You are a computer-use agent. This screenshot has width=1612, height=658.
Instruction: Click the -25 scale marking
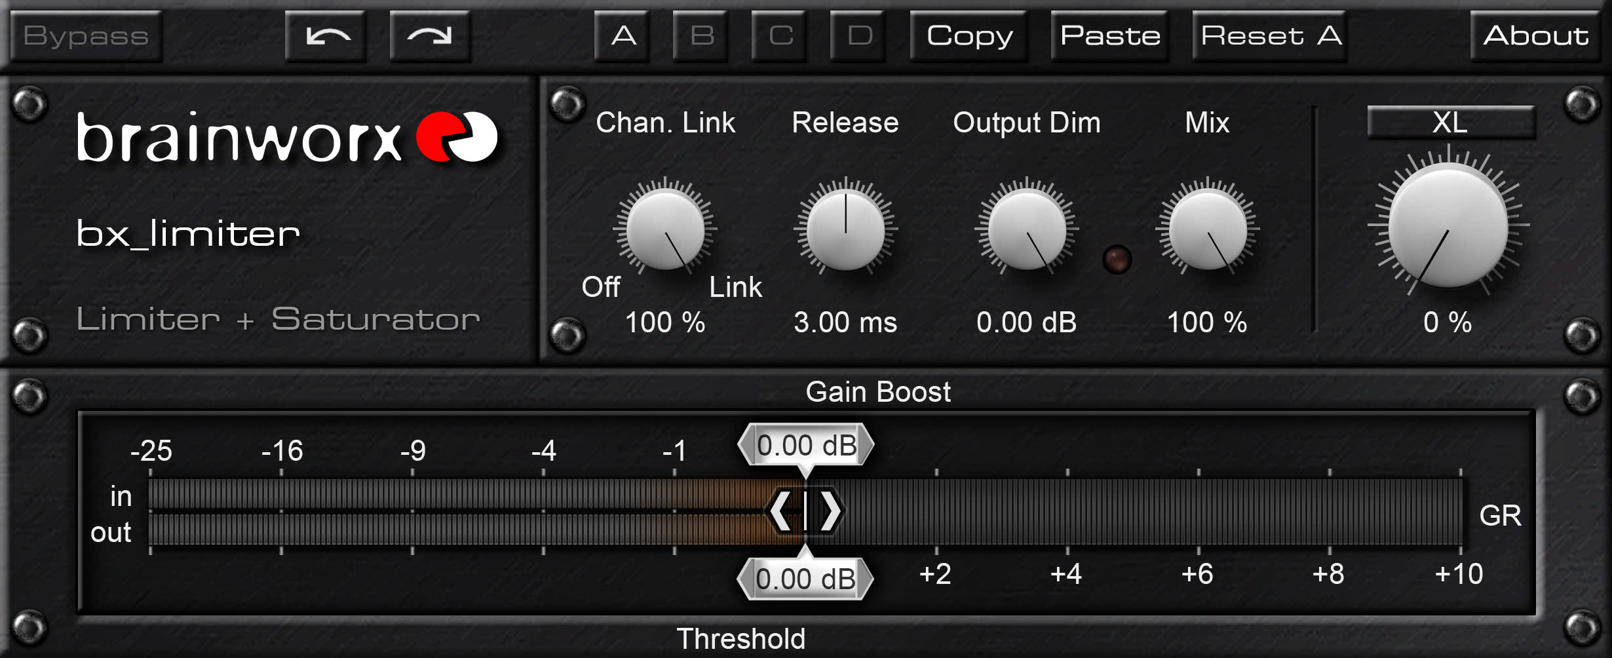pos(151,451)
